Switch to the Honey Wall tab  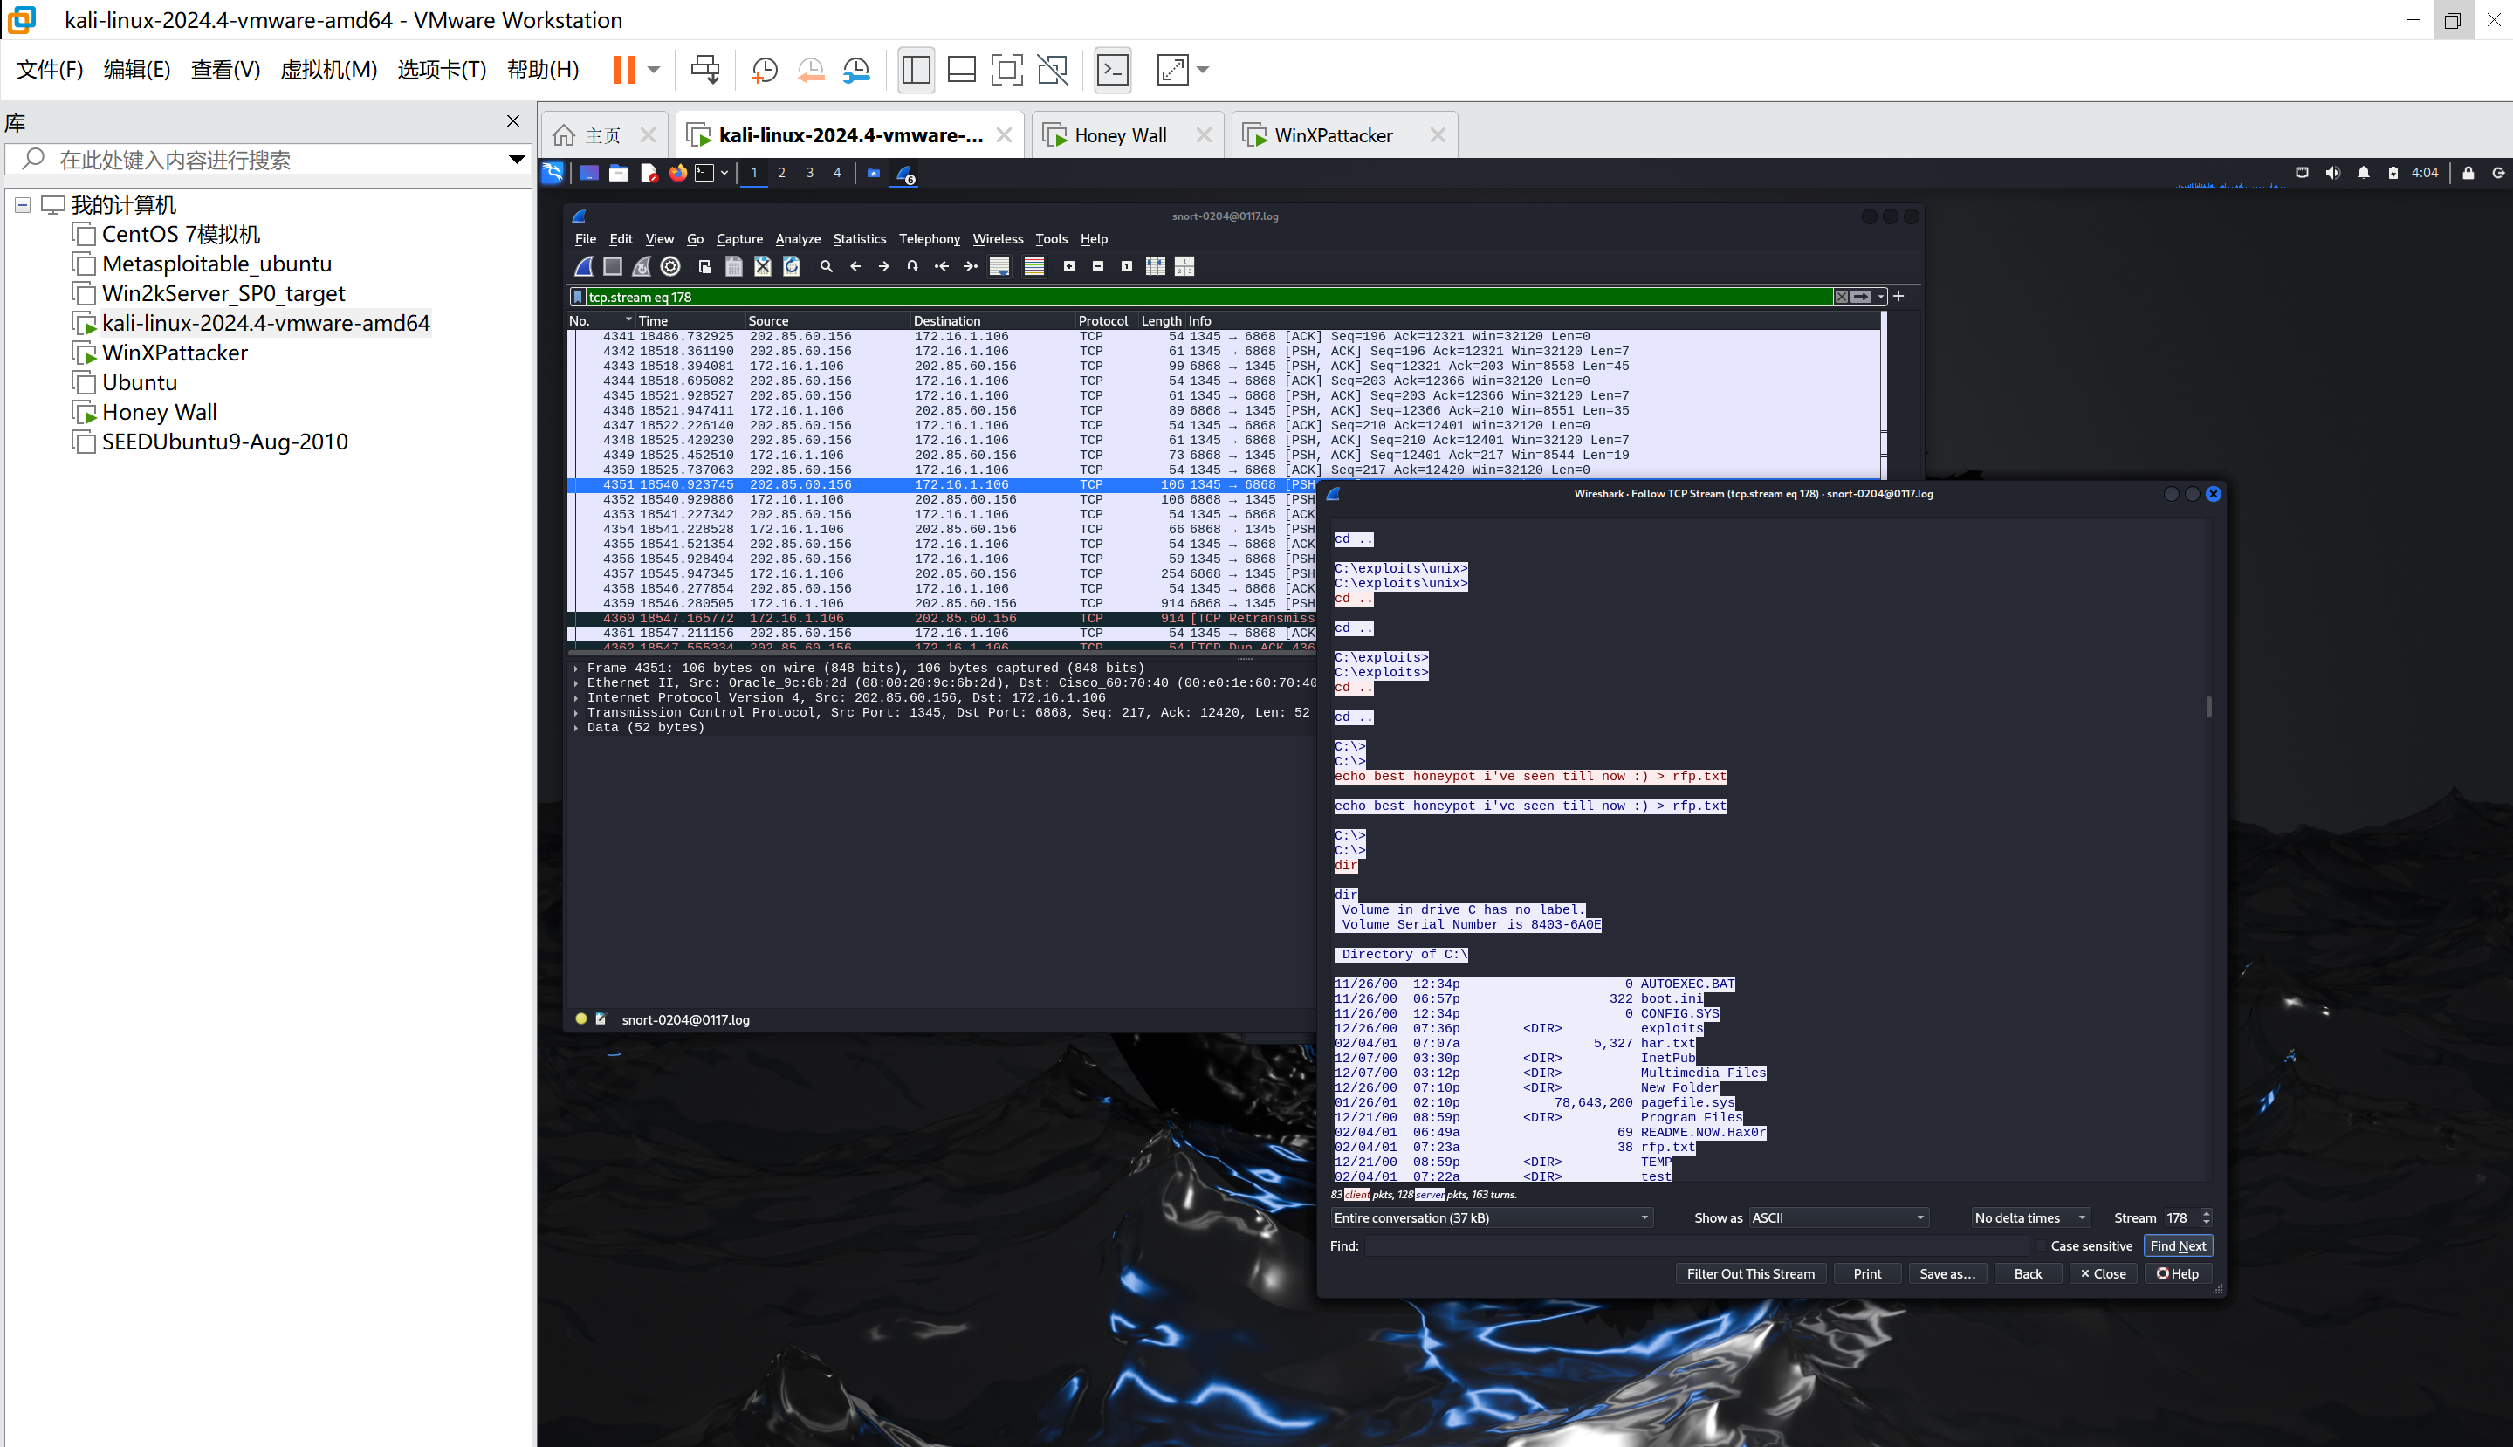tap(1120, 135)
